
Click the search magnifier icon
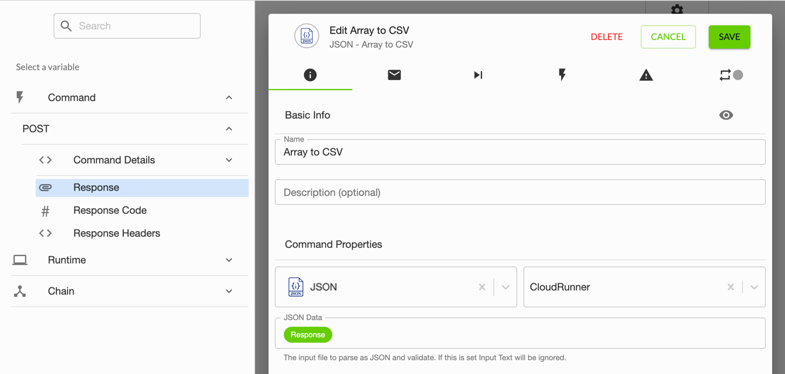point(66,26)
